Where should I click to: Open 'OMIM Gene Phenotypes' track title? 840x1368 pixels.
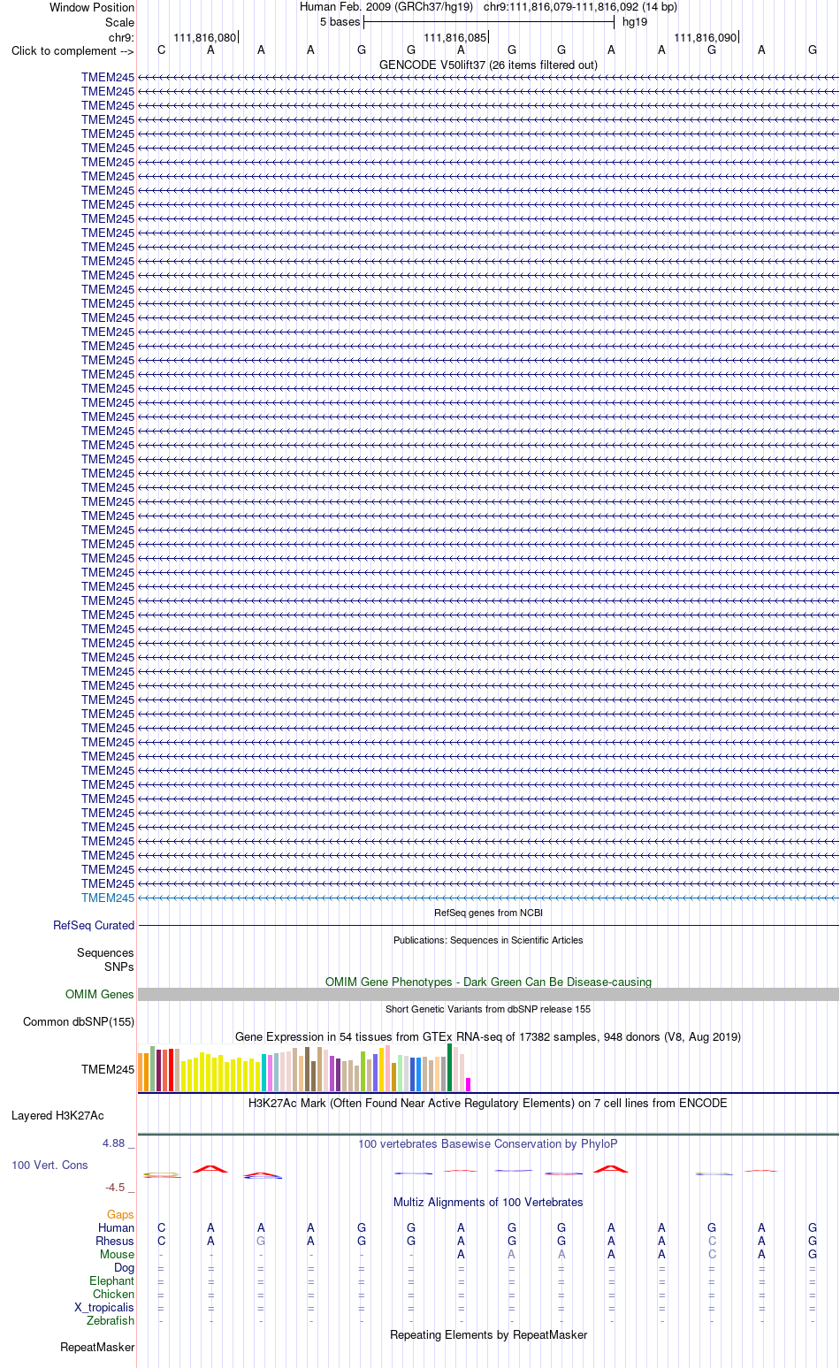[488, 982]
